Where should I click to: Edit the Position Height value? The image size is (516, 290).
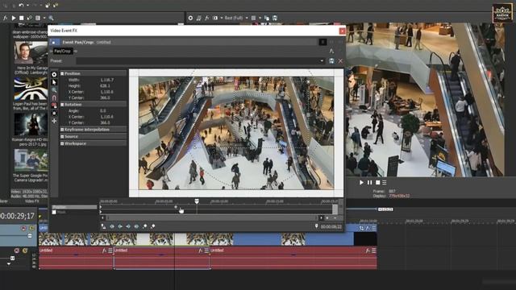(x=106, y=86)
